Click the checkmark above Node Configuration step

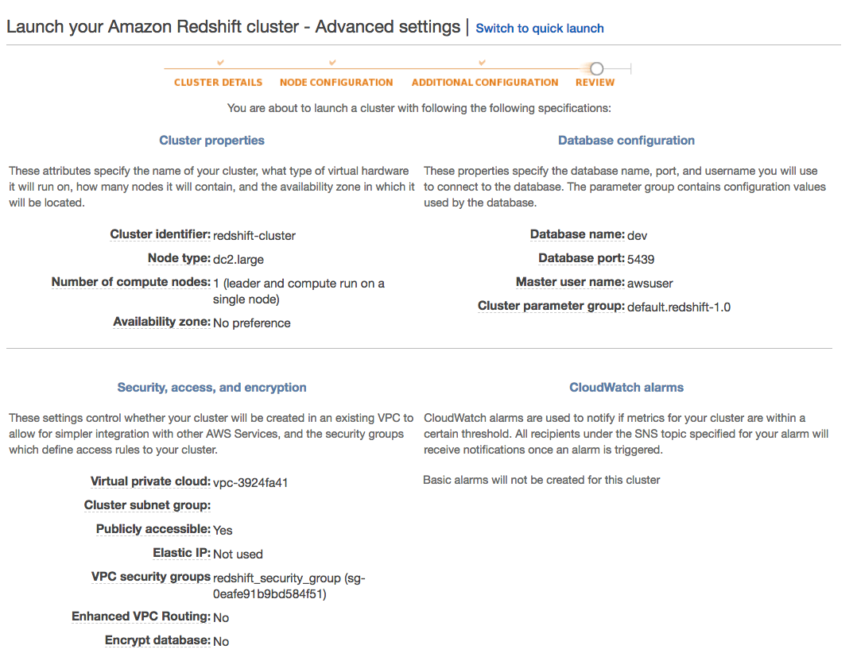click(332, 62)
